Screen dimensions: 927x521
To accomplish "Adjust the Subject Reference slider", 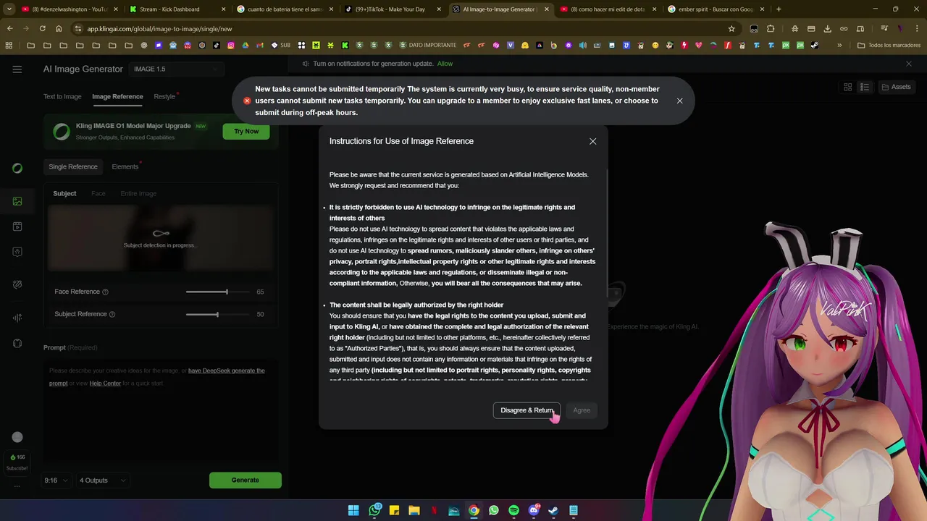I will [217, 314].
